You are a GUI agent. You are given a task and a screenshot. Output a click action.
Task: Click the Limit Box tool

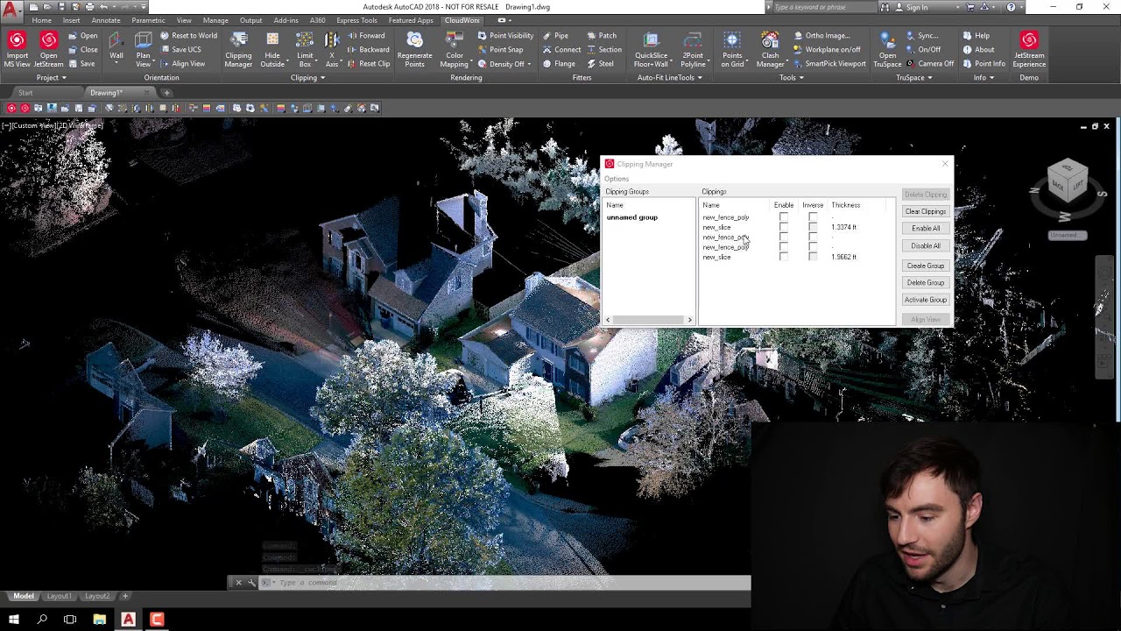(305, 49)
